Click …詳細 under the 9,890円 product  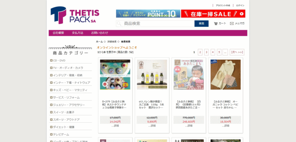(152, 126)
